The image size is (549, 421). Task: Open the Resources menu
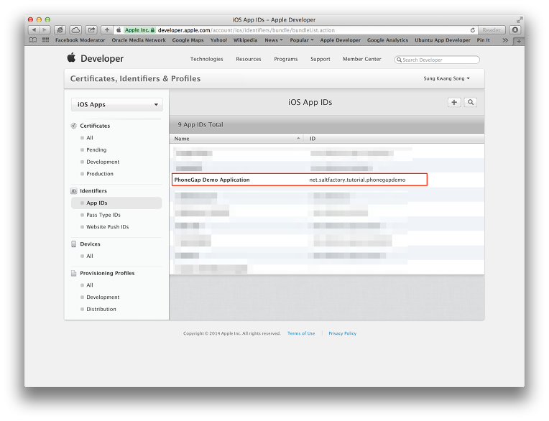pos(249,59)
